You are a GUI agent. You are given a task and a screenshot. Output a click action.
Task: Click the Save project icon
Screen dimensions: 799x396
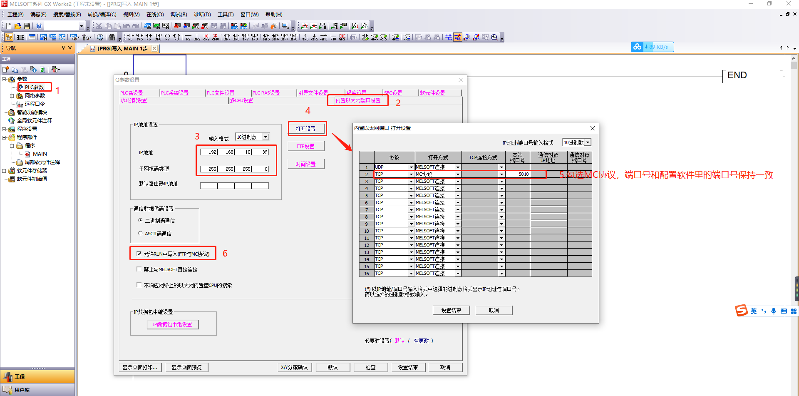click(27, 26)
